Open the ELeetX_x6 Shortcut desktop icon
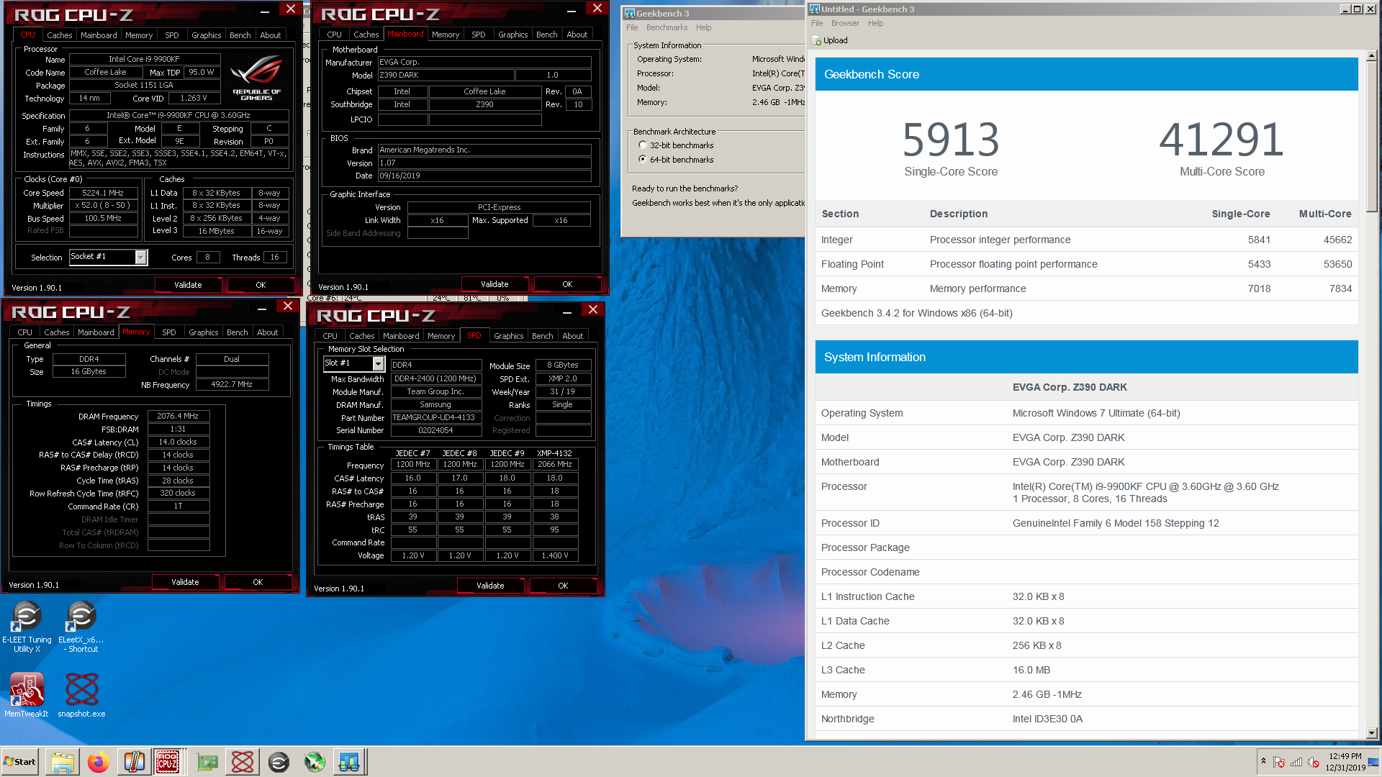The height and width of the screenshot is (777, 1382). [81, 627]
